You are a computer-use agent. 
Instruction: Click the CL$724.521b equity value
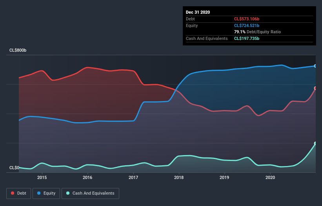pyautogui.click(x=247, y=25)
